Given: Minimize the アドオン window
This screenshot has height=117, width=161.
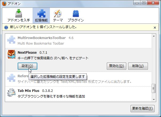Looking at the screenshot, I should [x=137, y=3].
